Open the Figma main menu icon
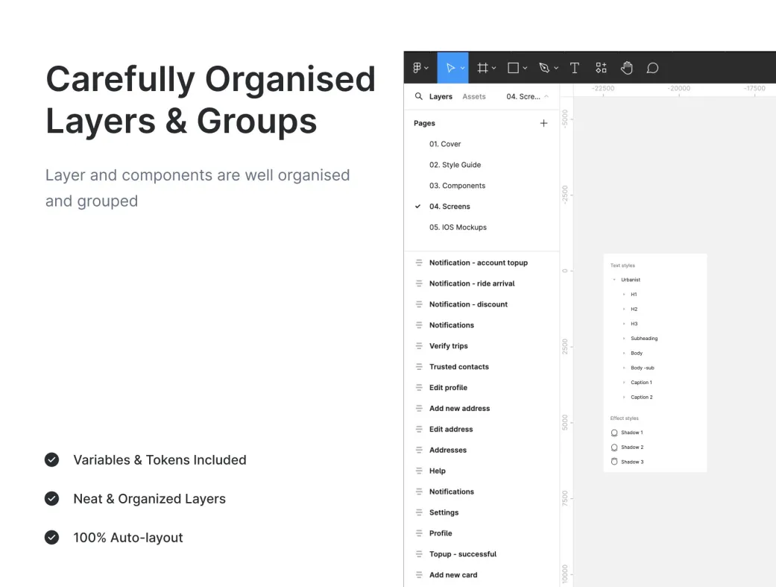Viewport: 776px width, 587px height. (417, 68)
